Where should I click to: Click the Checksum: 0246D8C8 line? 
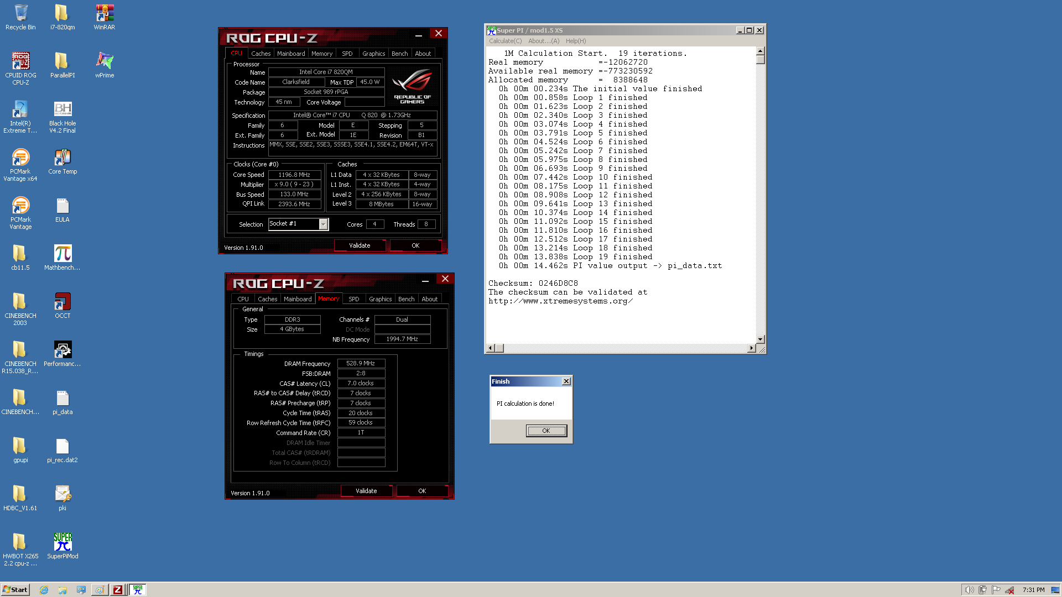(533, 284)
